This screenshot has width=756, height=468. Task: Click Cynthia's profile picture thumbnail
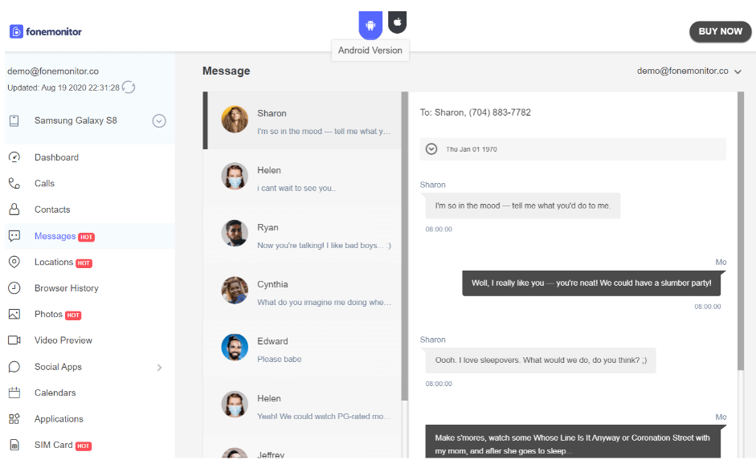[x=235, y=291]
